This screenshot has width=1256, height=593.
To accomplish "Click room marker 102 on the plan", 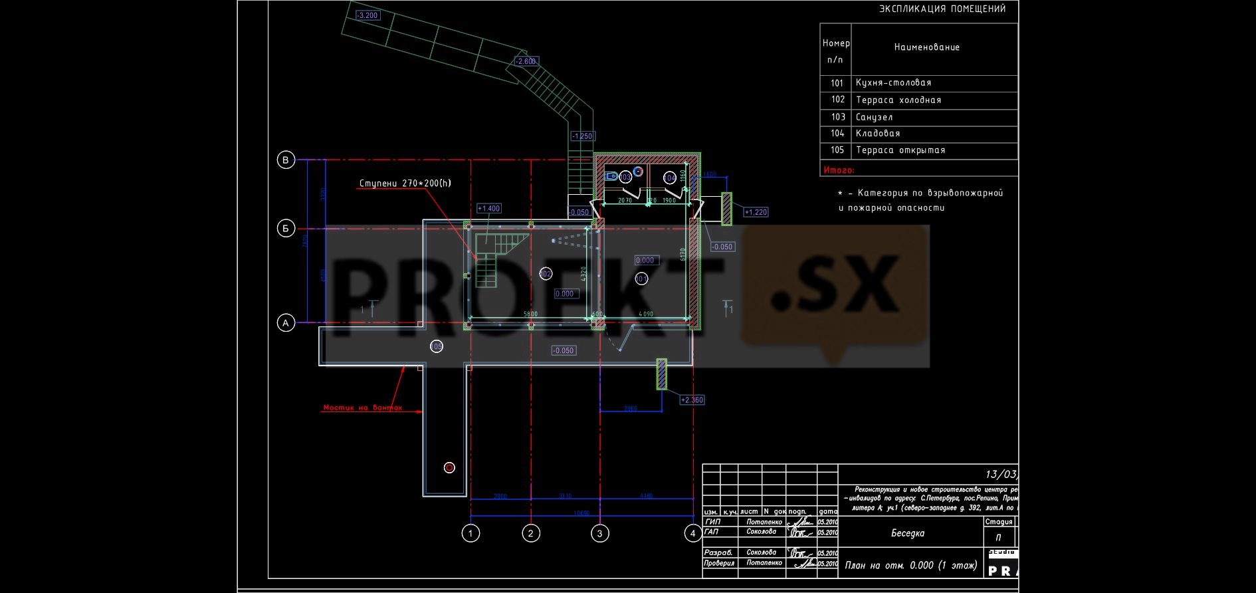I will [x=546, y=274].
